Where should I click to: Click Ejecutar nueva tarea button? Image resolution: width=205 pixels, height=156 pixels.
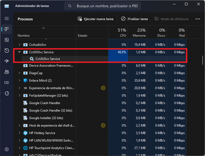(x=96, y=19)
